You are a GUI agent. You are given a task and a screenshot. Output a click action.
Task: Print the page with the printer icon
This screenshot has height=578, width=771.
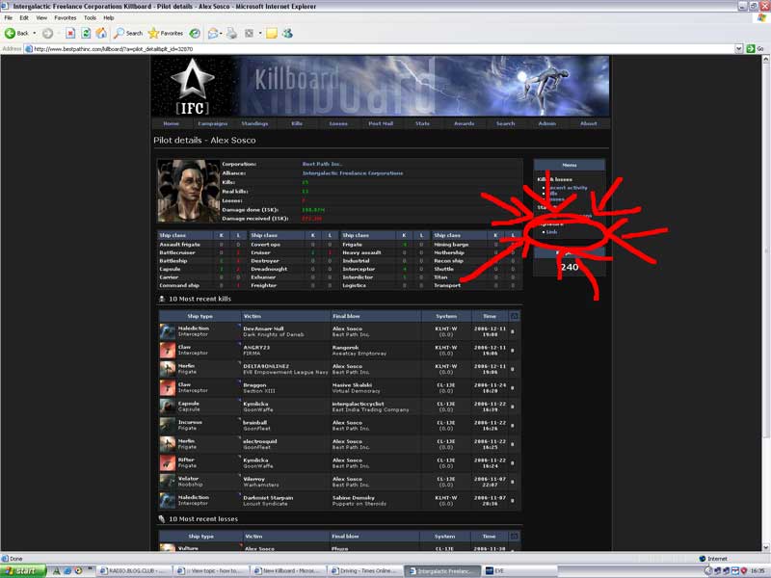pyautogui.click(x=231, y=34)
